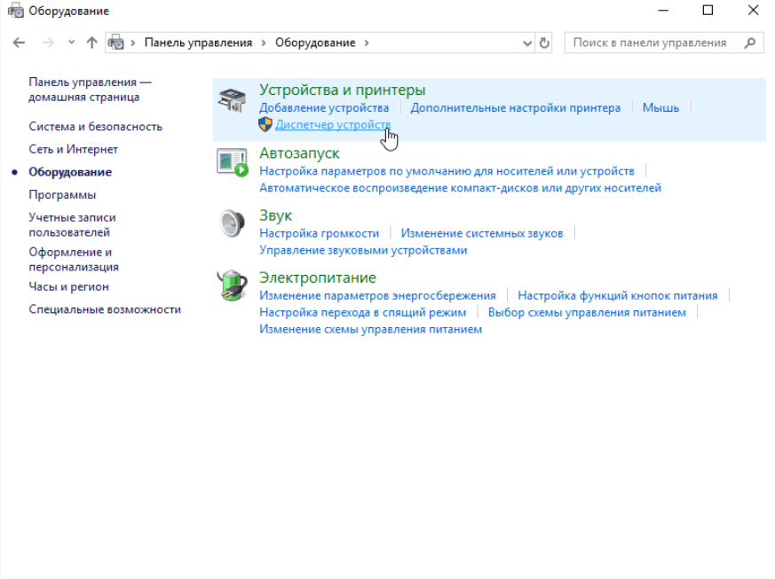
Task: Click the Devices and Printers category icon
Action: 232,100
